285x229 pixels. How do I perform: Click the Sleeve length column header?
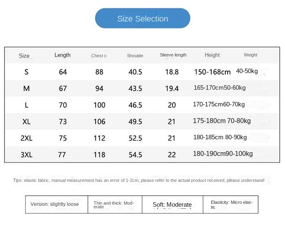pyautogui.click(x=173, y=55)
